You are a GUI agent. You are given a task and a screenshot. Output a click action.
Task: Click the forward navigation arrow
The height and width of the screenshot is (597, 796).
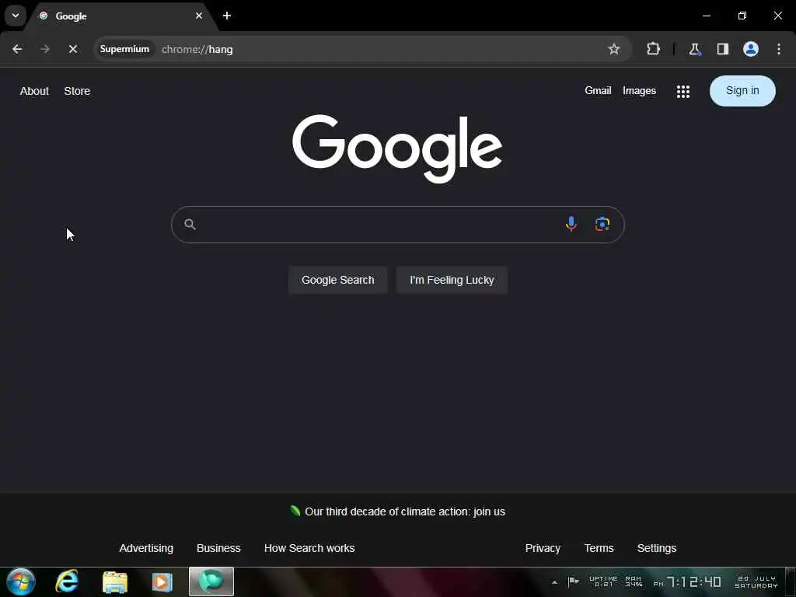coord(45,49)
